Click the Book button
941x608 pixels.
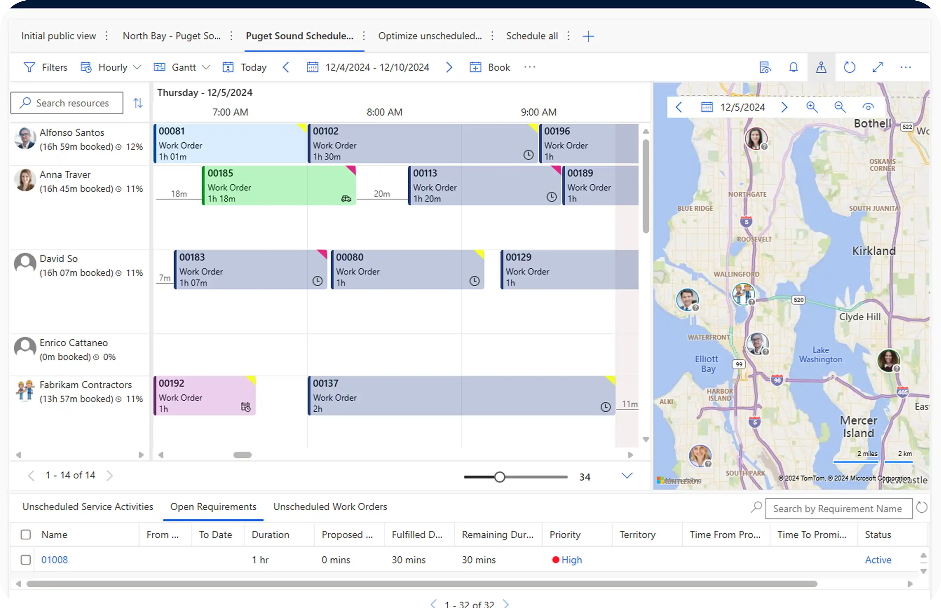click(x=490, y=67)
